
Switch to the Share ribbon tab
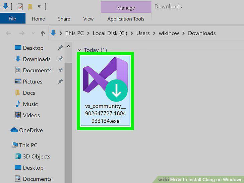point(64,19)
